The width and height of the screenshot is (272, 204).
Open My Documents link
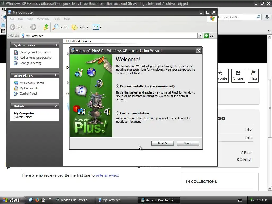(29, 88)
